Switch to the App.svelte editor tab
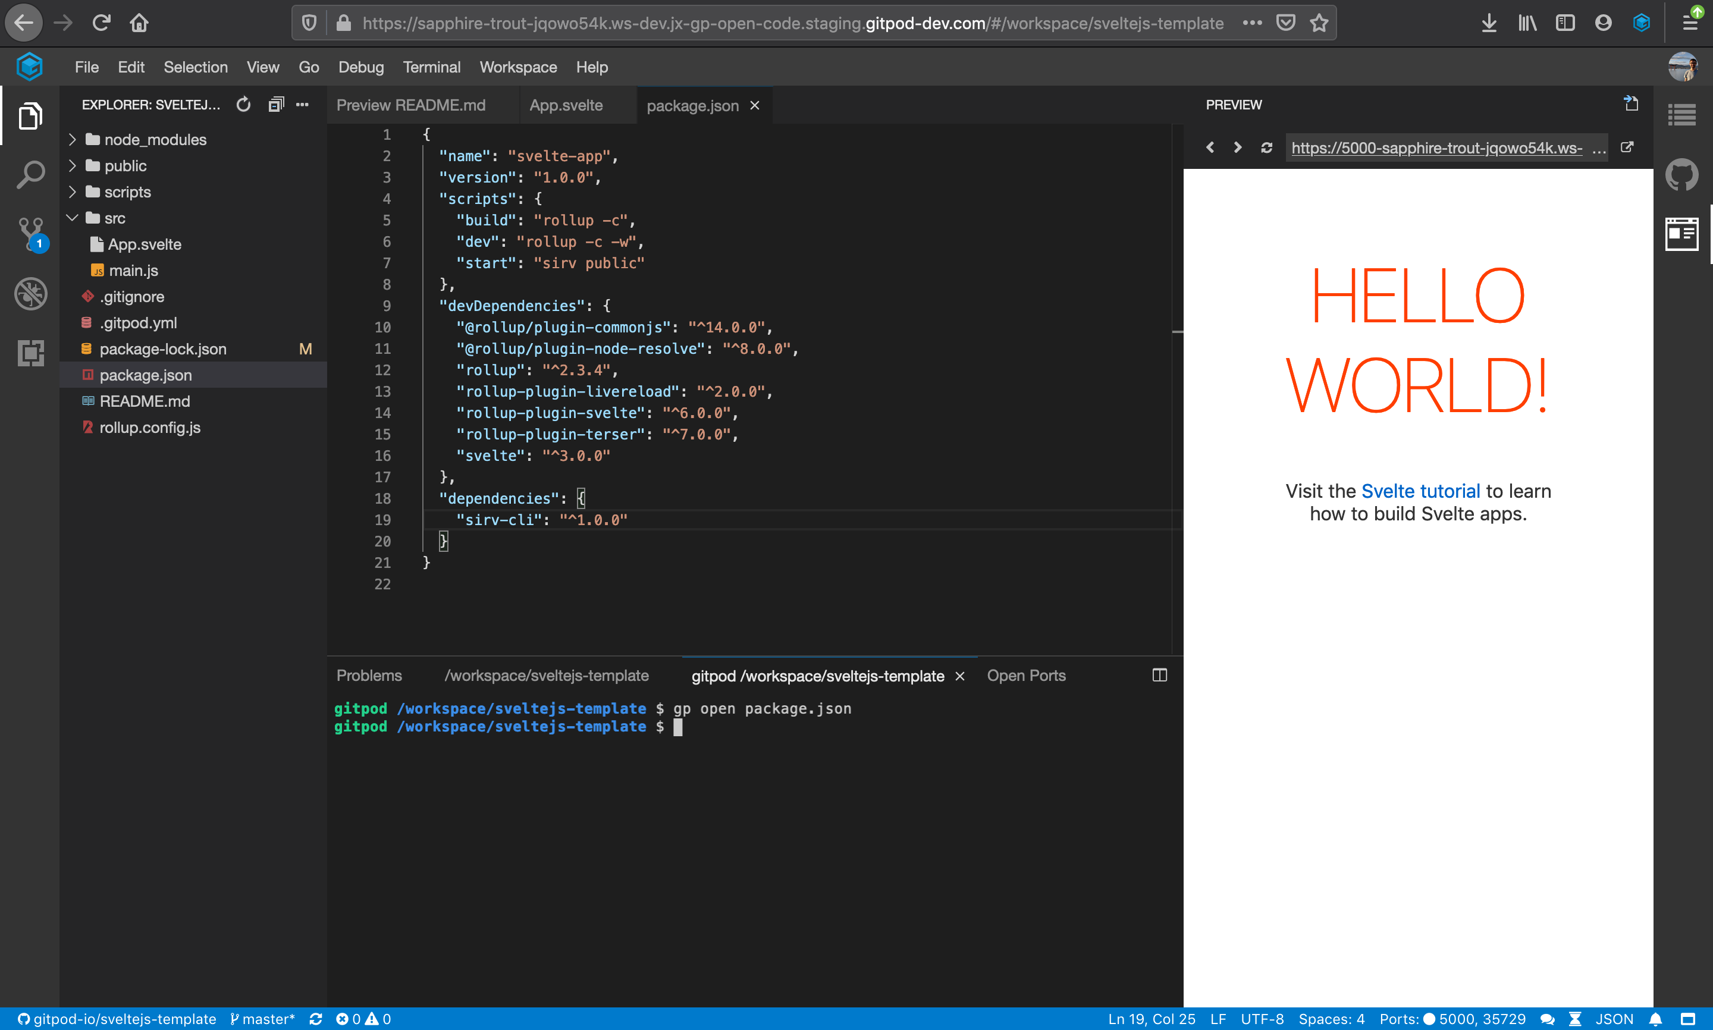Viewport: 1713px width, 1030px height. click(x=566, y=105)
